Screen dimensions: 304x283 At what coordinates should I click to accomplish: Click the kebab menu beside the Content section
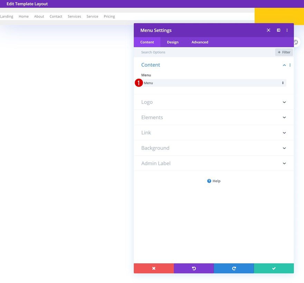tap(290, 65)
